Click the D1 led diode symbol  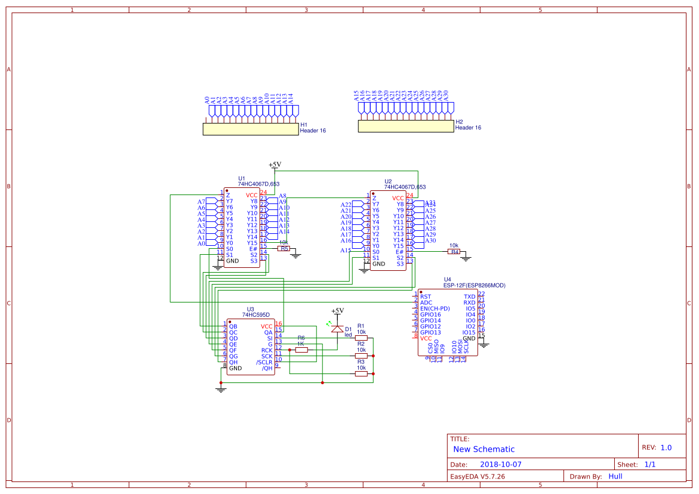337,329
